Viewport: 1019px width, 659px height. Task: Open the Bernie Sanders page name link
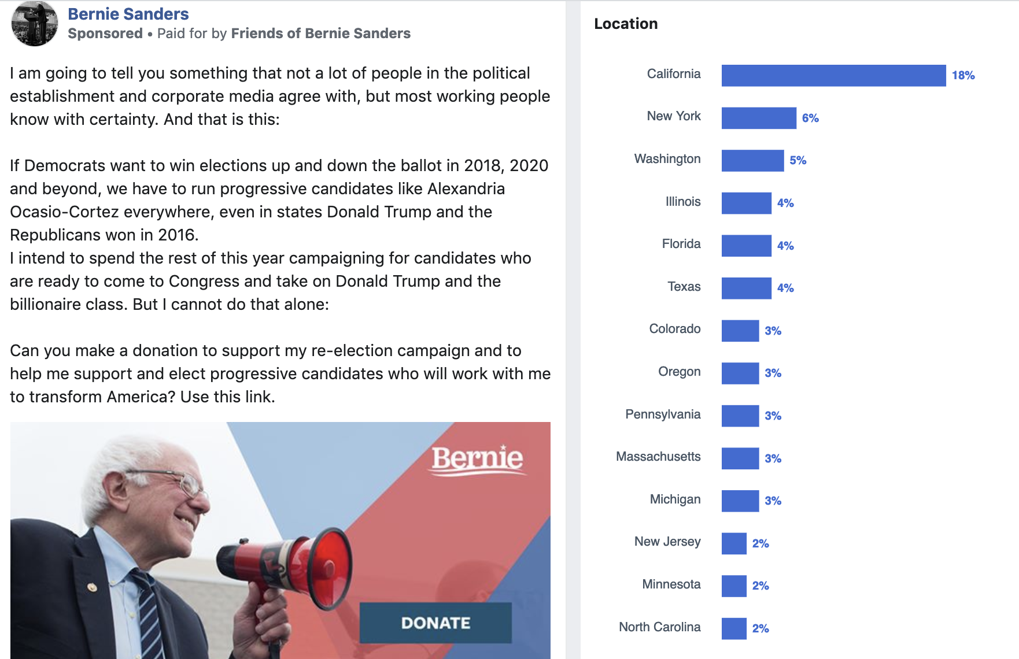point(128,14)
